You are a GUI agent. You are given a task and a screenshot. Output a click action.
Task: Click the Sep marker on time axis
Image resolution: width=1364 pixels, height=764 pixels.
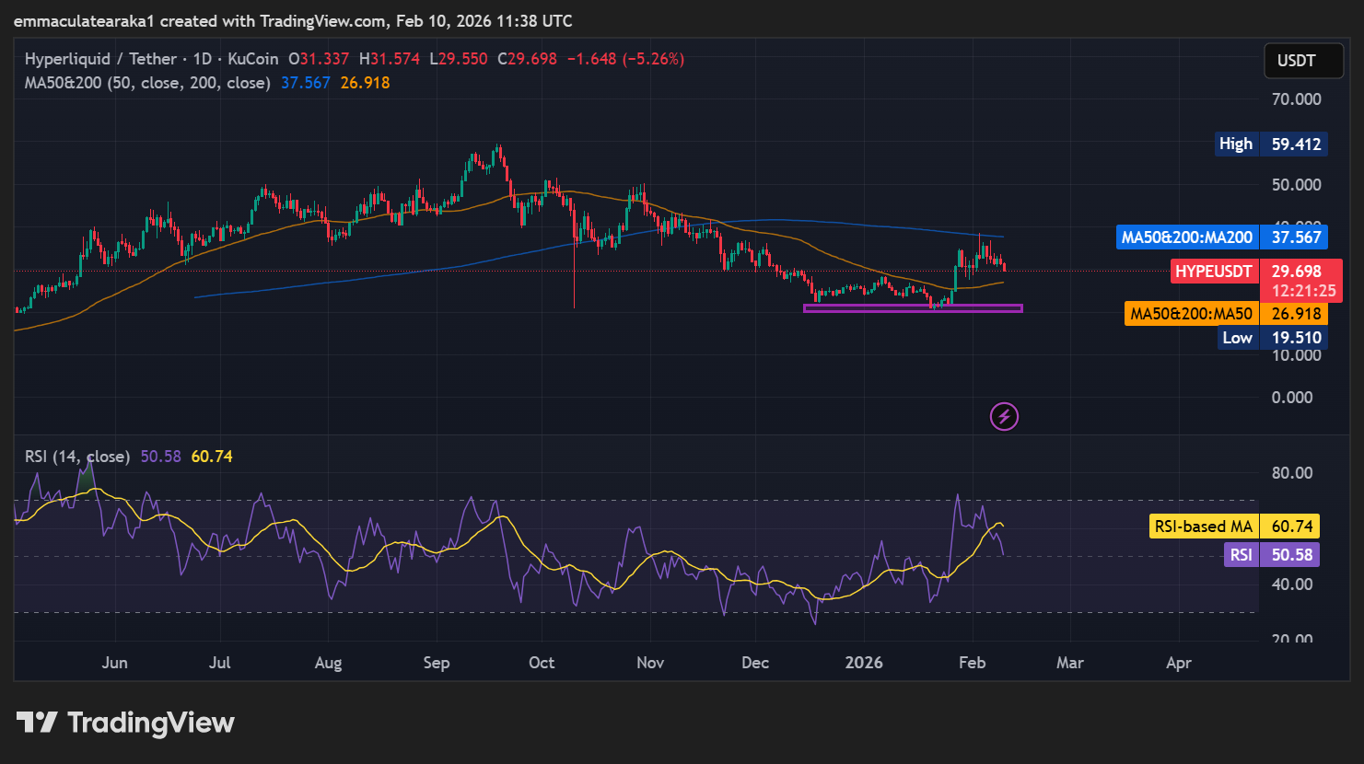pos(436,663)
